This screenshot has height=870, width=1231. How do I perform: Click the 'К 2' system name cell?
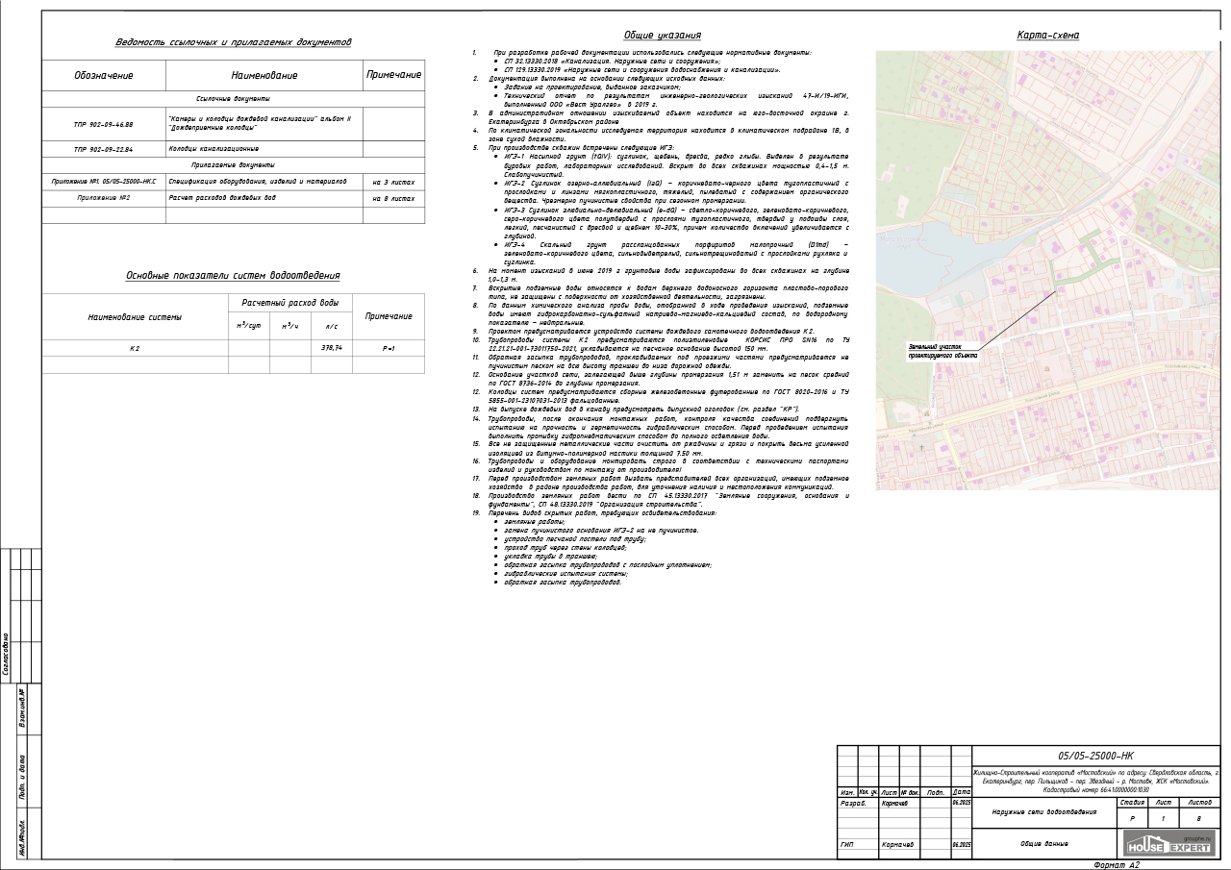pyautogui.click(x=135, y=348)
